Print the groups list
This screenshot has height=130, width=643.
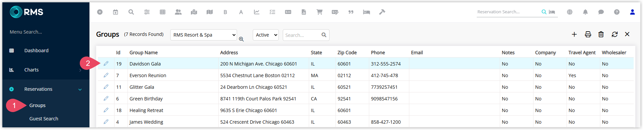(x=588, y=34)
